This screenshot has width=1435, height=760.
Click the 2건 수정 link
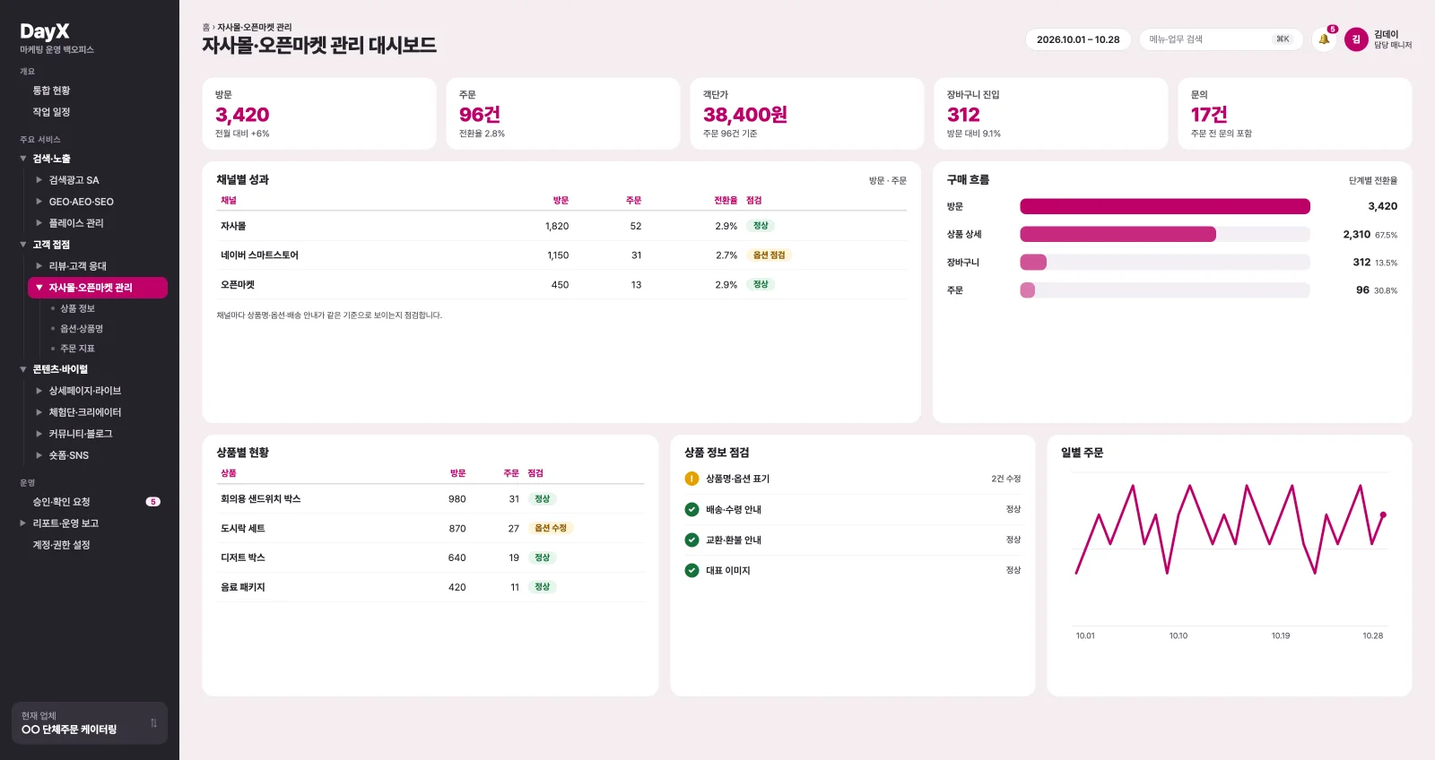tap(1005, 479)
